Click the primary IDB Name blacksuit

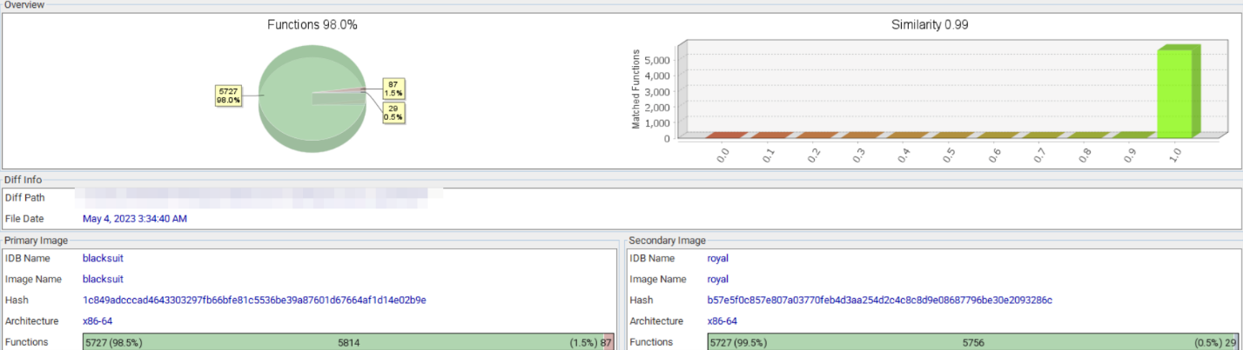103,258
